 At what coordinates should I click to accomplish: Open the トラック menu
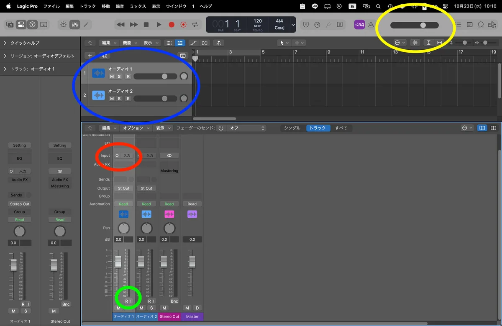pyautogui.click(x=87, y=6)
